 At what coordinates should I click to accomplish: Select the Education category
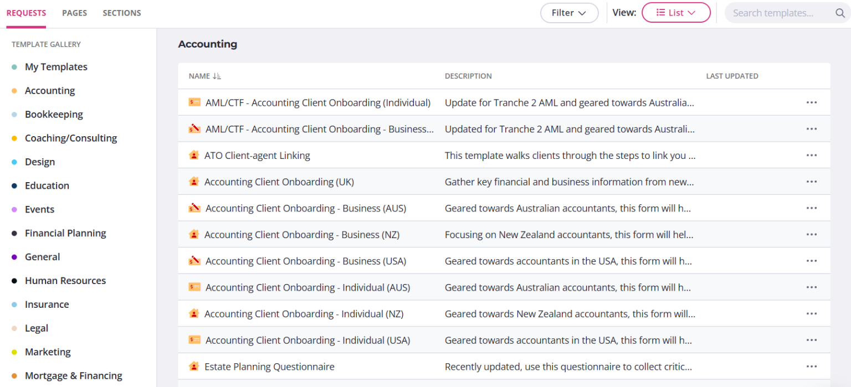pos(47,186)
